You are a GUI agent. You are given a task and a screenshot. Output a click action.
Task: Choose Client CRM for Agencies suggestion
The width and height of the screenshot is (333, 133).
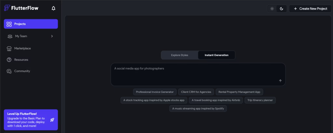[x=196, y=92]
